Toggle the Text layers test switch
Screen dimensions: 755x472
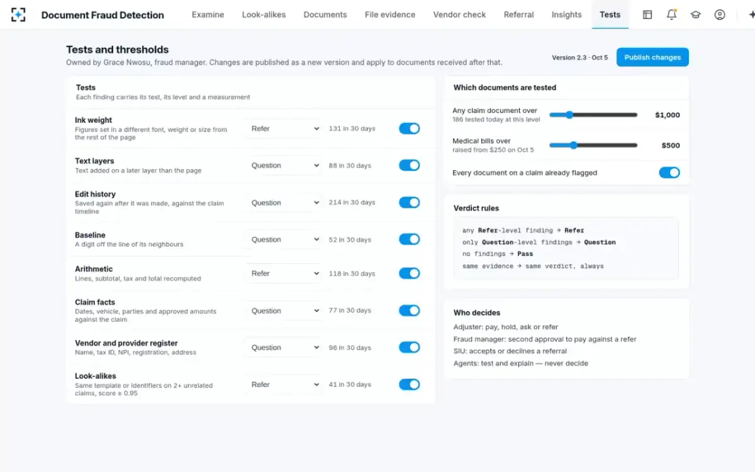pos(409,166)
